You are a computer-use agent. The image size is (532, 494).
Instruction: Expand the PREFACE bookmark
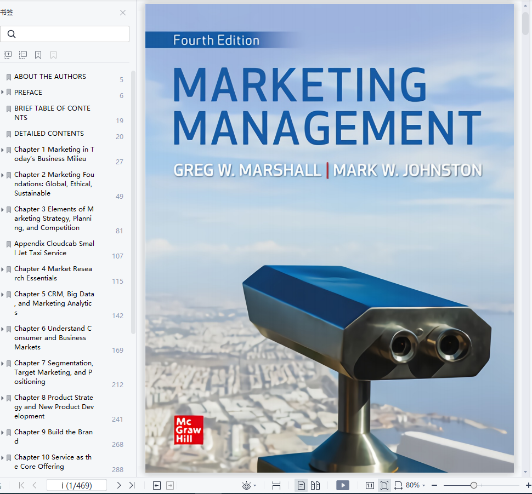[x=2, y=92]
